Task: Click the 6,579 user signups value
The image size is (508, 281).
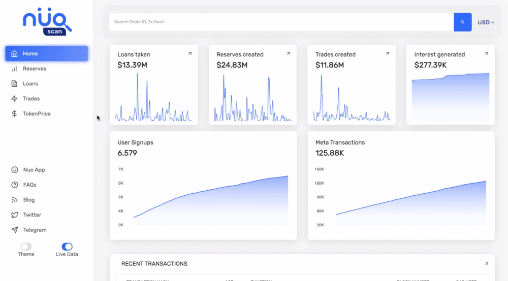Action: tap(128, 153)
